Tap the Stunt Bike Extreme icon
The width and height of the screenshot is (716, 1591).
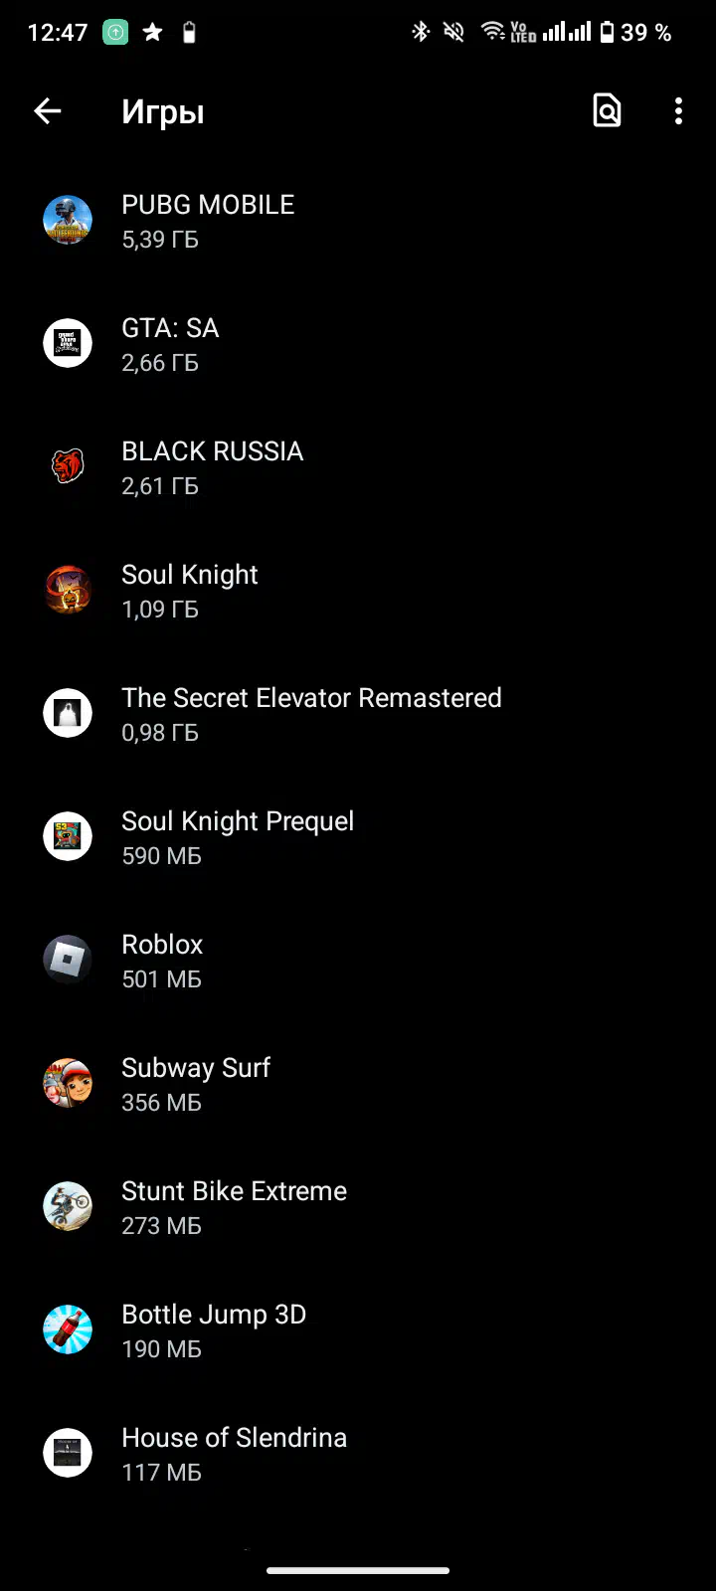[x=68, y=1206]
